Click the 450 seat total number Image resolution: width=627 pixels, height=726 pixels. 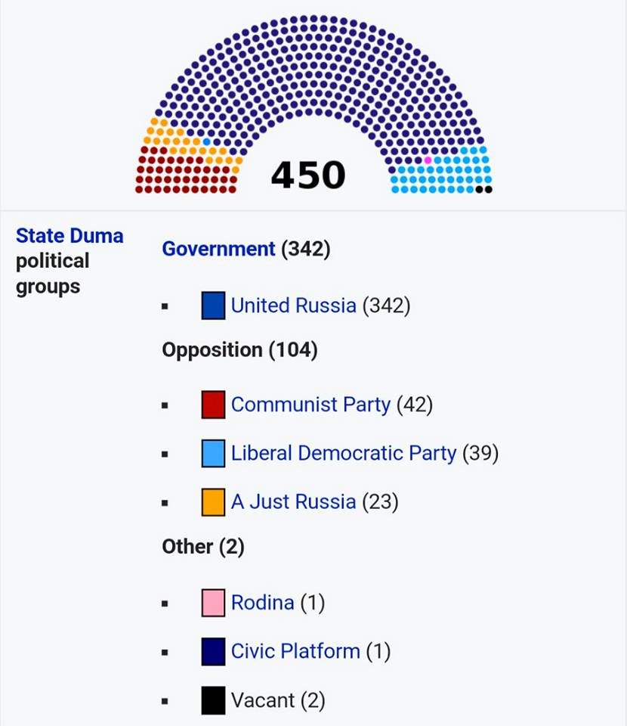click(x=308, y=175)
